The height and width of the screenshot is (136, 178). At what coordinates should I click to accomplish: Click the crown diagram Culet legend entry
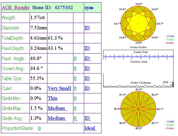point(170,36)
